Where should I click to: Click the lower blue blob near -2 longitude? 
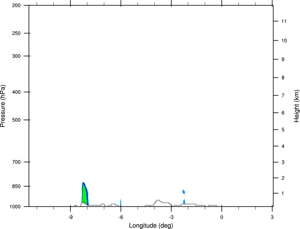point(184,202)
